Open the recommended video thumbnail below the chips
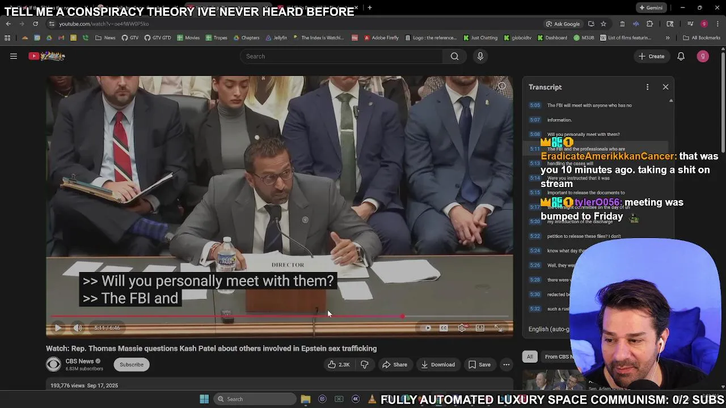The height and width of the screenshot is (408, 726). tap(553, 380)
